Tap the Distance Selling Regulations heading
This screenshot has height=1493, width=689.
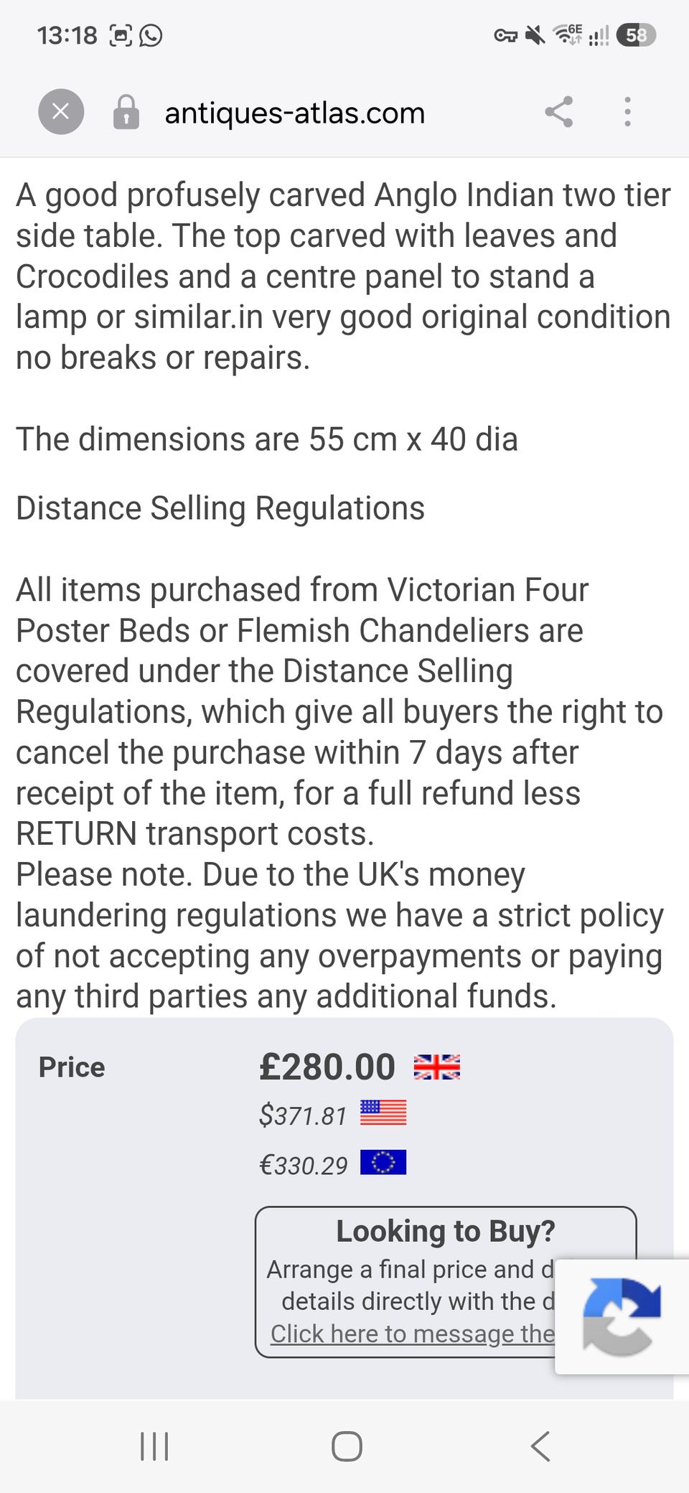pyautogui.click(x=220, y=508)
